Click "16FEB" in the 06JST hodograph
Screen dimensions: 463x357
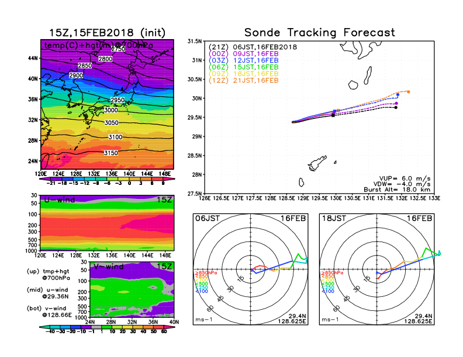click(293, 218)
